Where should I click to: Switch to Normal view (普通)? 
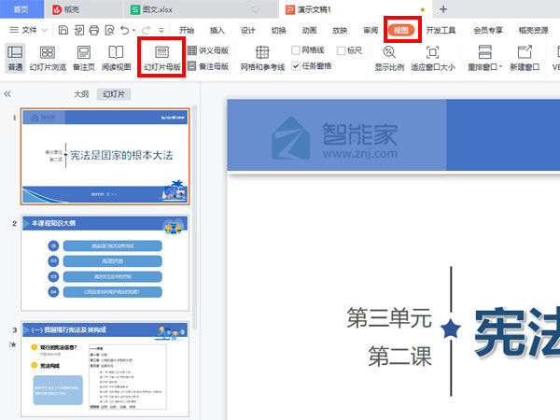15,58
